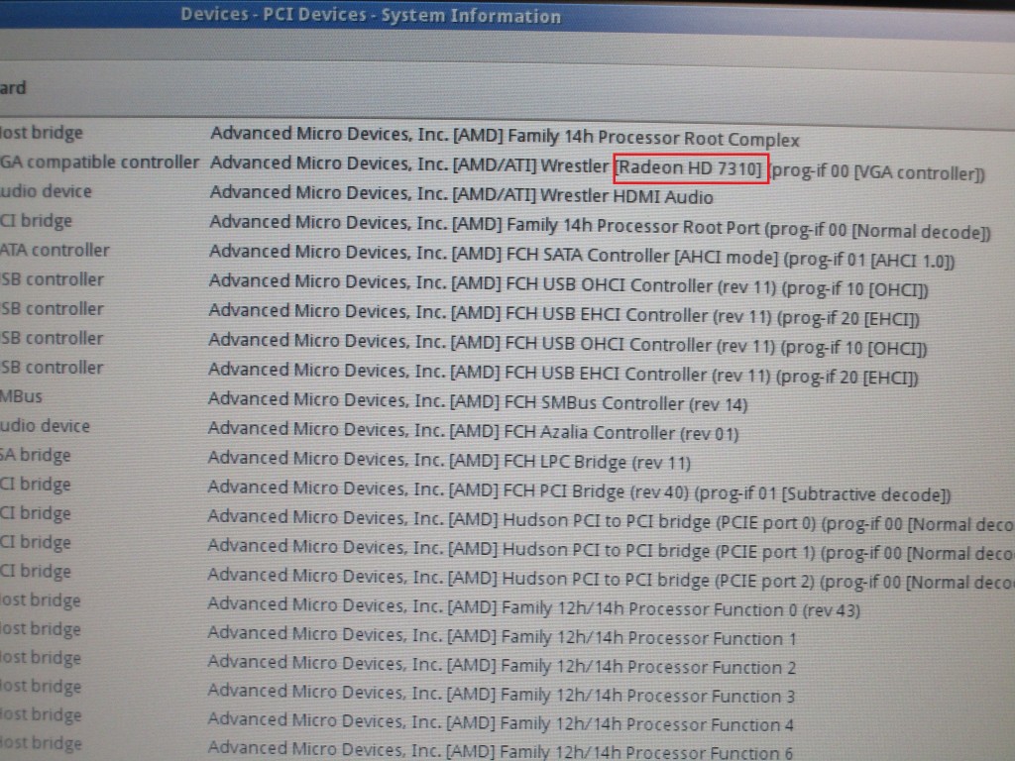The width and height of the screenshot is (1015, 761).
Task: Click the 'ATA controller' type cell
Action: tap(55, 250)
